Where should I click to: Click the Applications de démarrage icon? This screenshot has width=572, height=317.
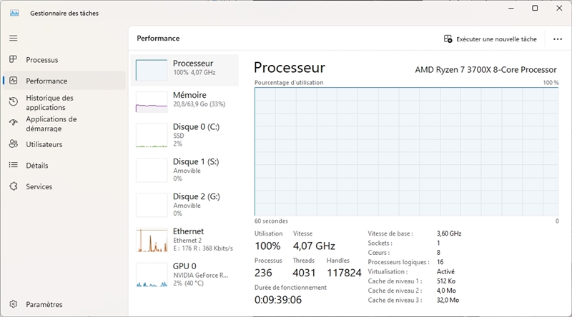coord(13,124)
